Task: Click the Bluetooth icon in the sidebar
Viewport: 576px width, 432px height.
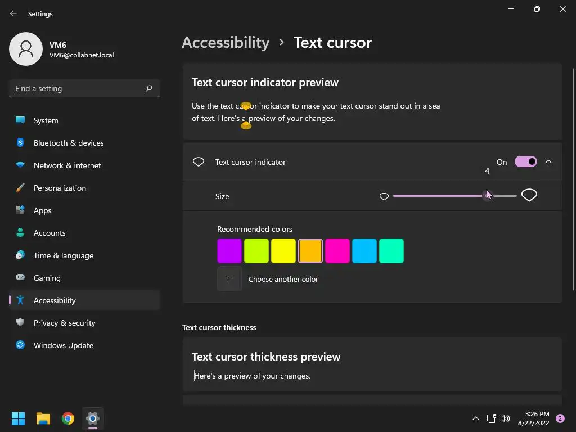Action: click(x=20, y=142)
